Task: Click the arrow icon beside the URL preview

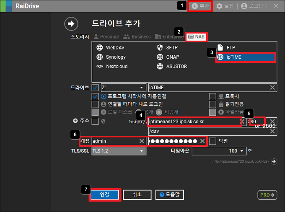Action: tap(274, 161)
